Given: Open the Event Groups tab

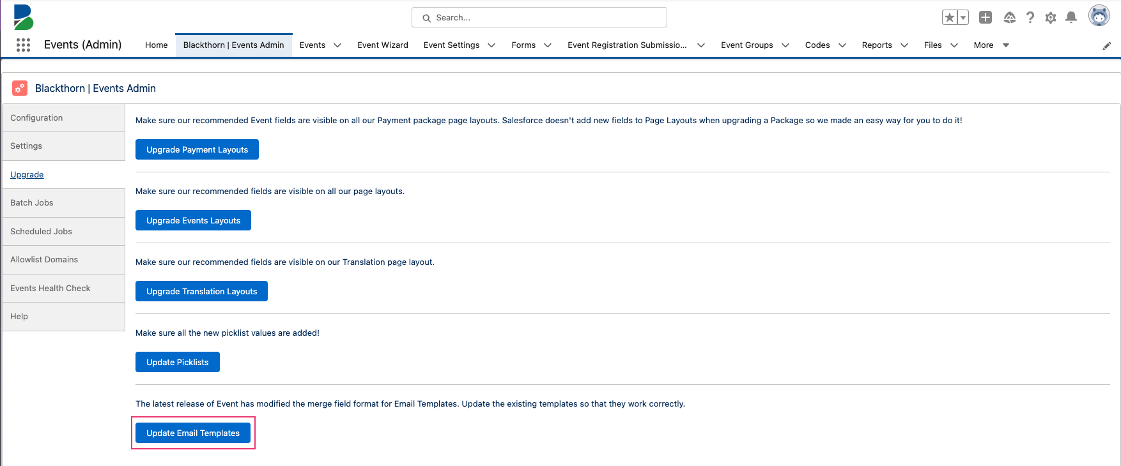Looking at the screenshot, I should 747,45.
